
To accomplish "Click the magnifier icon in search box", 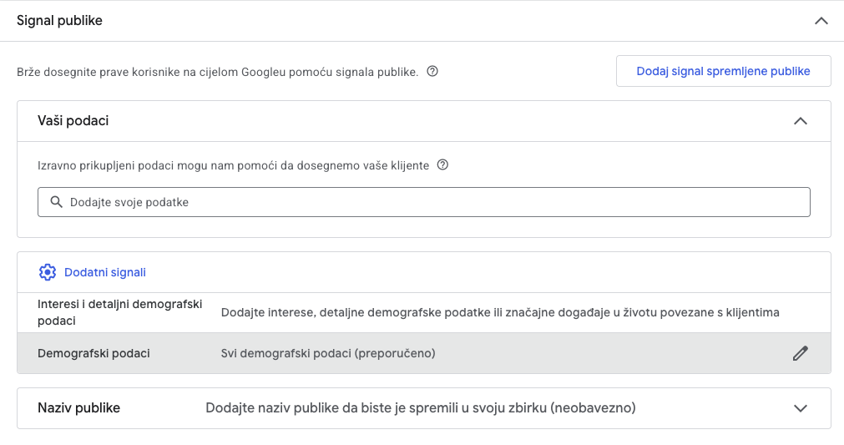I will click(x=57, y=202).
